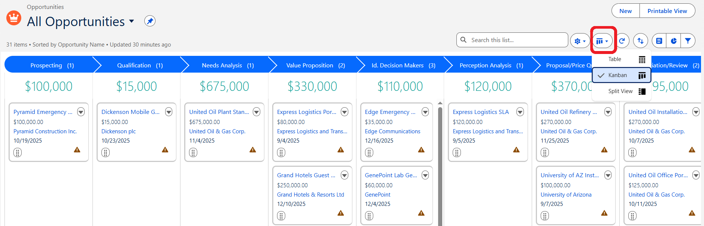Open the filters funnel icon
Image resolution: width=704 pixels, height=226 pixels.
pos(688,41)
